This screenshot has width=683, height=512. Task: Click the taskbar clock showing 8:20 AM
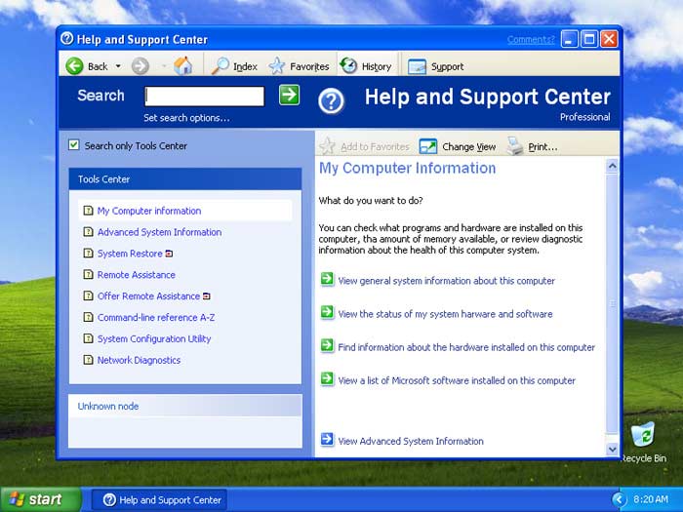click(651, 499)
